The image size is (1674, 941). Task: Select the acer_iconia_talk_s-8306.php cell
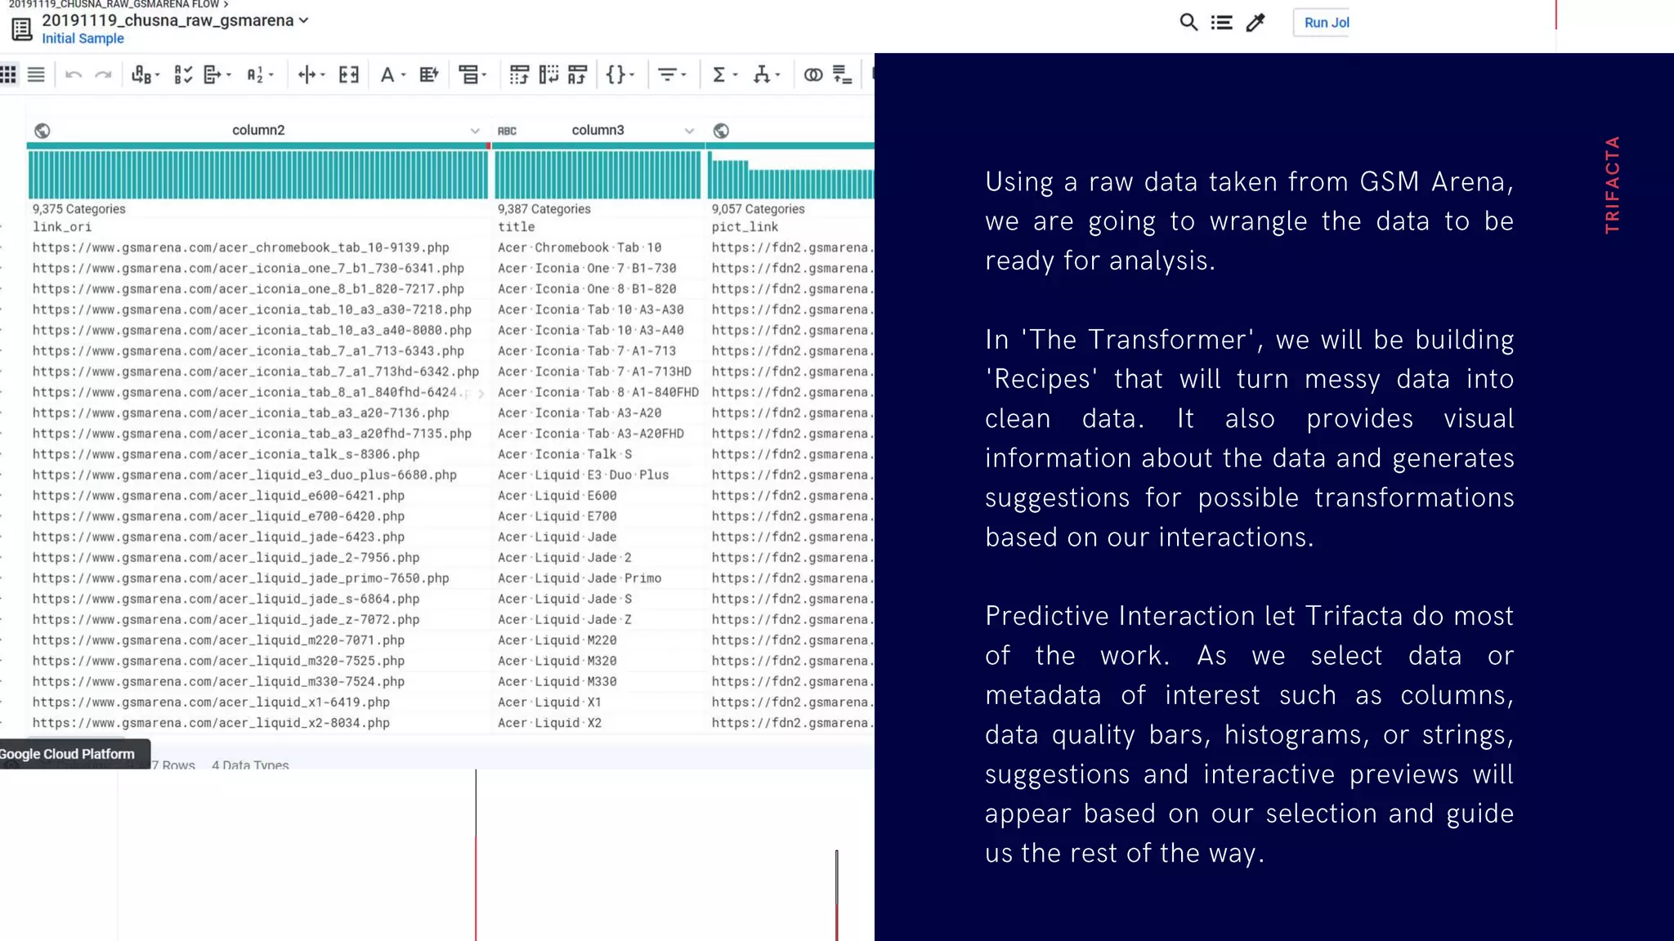pos(226,454)
